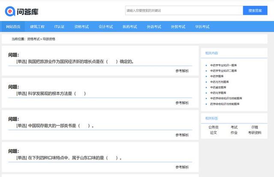Open question 科学发展观的根本方法是

click(x=51, y=94)
